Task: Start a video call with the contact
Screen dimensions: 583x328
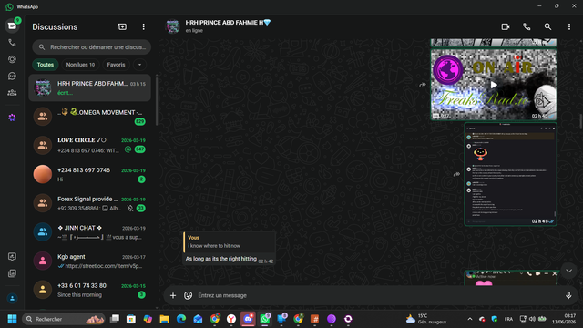Action: [506, 26]
